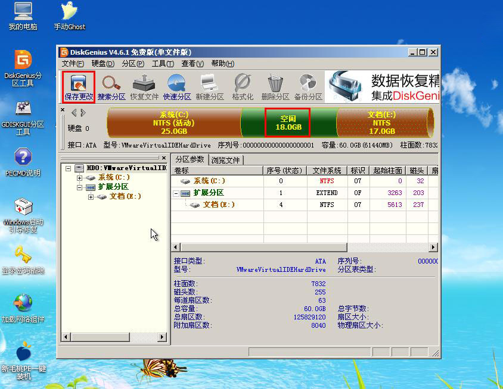503x389 pixels.
Task: Select the 登录密码清除 key desktop icon
Action: [23, 261]
